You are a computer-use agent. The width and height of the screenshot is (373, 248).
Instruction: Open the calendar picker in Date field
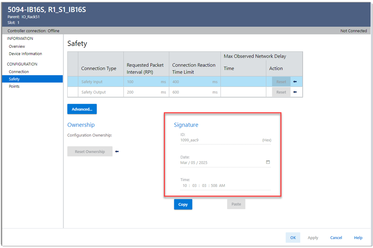click(268, 162)
